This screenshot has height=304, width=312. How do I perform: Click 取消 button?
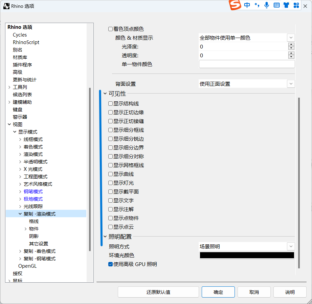click(254, 292)
